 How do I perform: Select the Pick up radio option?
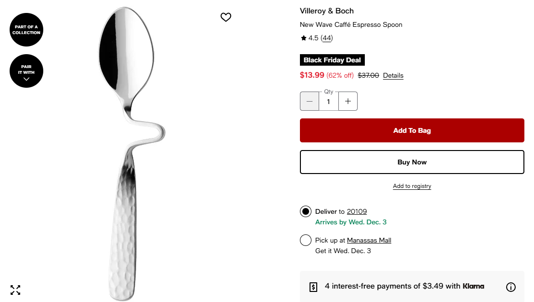[306, 240]
